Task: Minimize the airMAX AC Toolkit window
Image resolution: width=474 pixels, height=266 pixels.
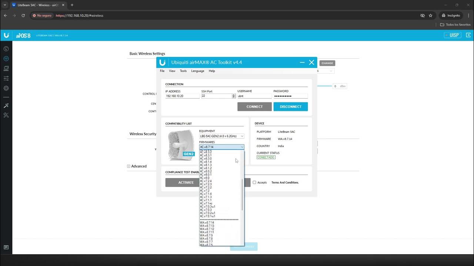Action: [x=302, y=62]
